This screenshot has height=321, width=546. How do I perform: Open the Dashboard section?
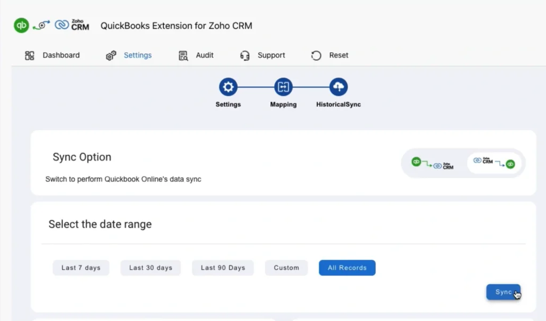(x=53, y=55)
